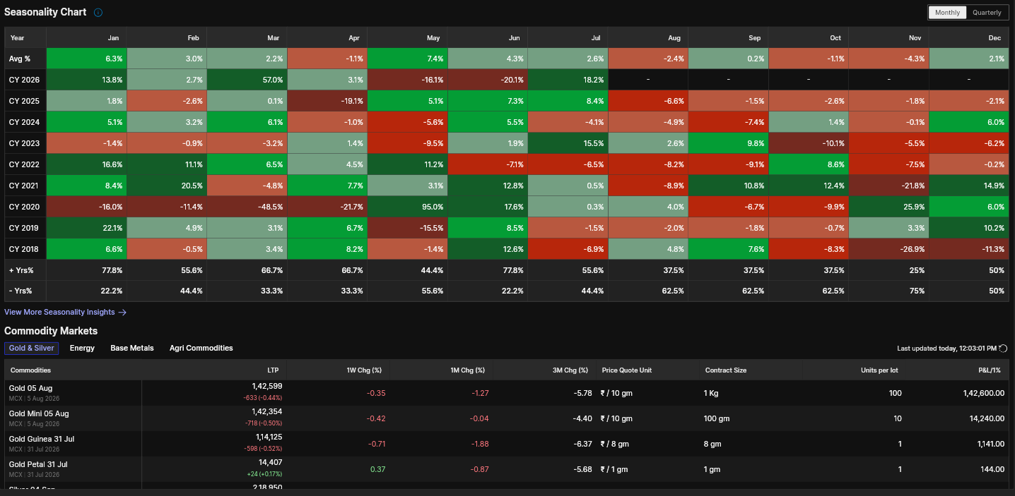Click the Avg % row Jan cell
The image size is (1015, 496).
(86, 59)
